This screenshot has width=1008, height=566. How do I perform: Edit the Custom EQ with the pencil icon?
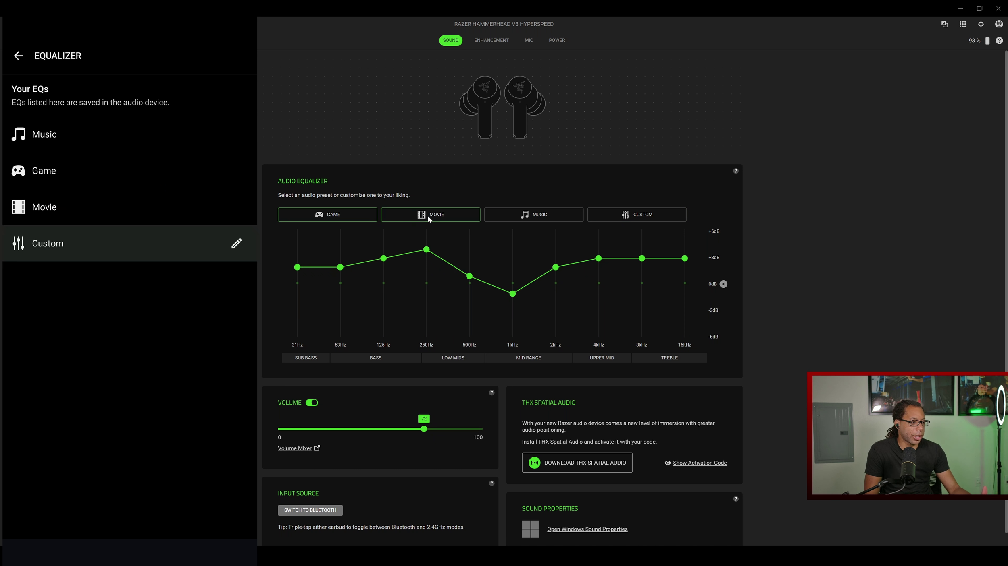click(x=237, y=244)
